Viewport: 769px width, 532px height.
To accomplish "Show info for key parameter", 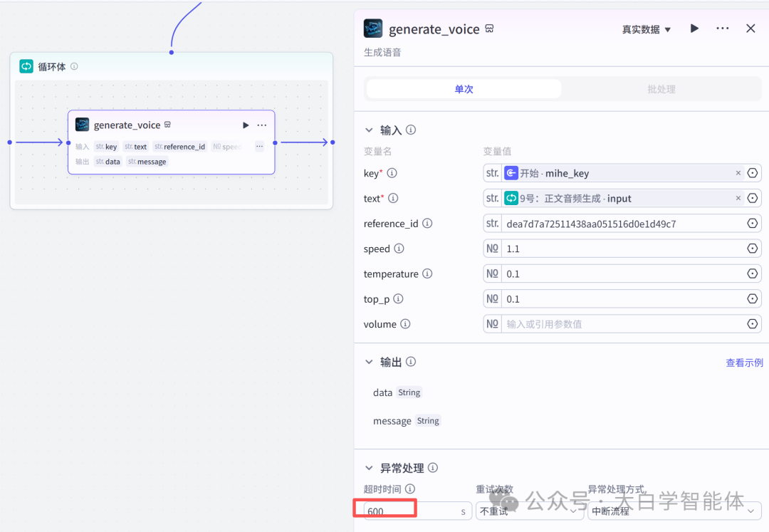I will pos(392,172).
